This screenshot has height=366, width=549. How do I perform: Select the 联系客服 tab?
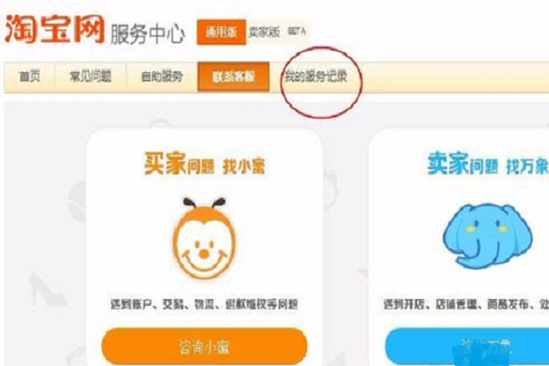pos(233,76)
